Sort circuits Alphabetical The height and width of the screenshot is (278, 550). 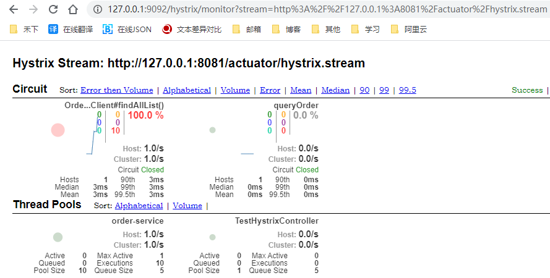pos(187,90)
